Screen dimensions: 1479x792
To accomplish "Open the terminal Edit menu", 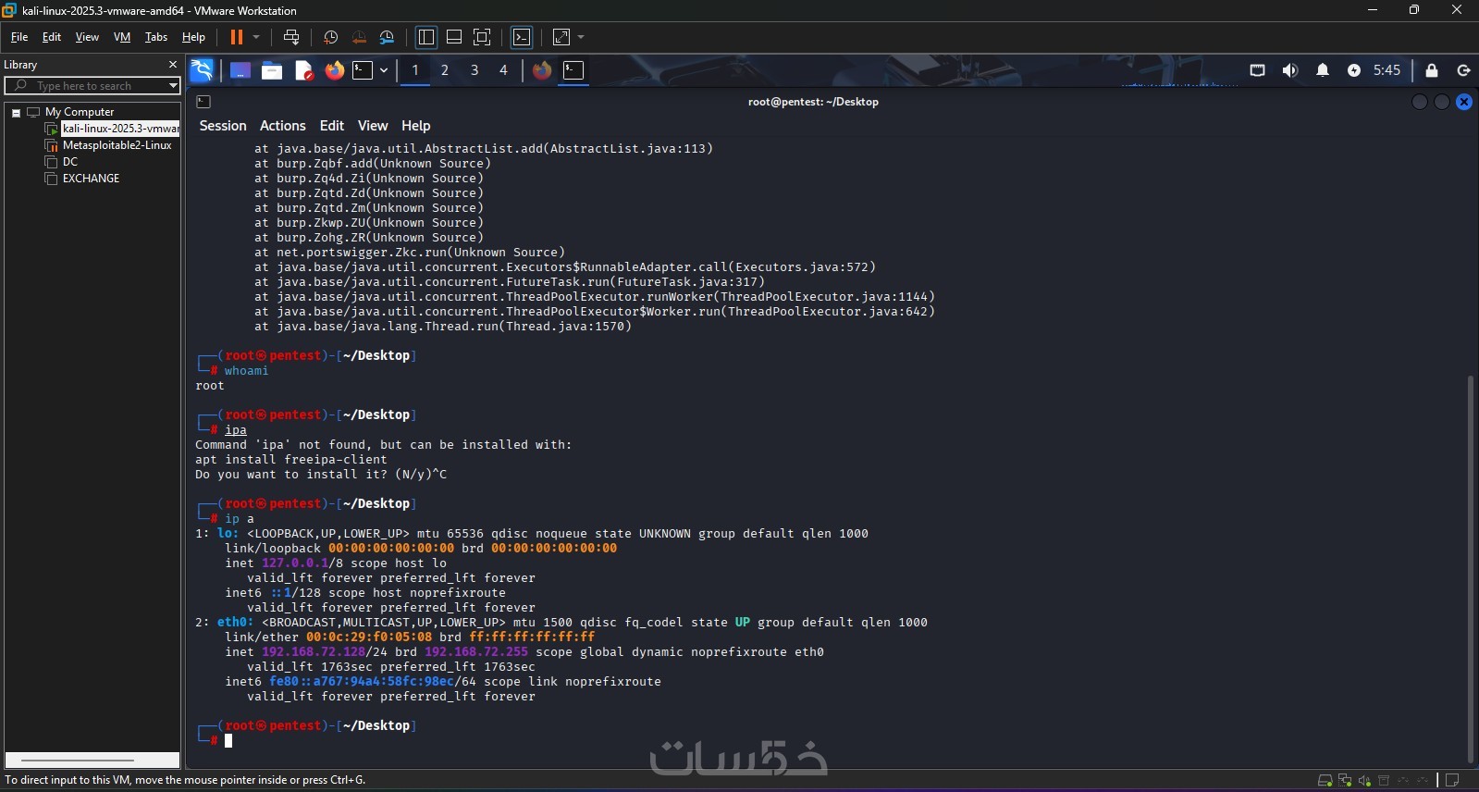I will click(332, 126).
